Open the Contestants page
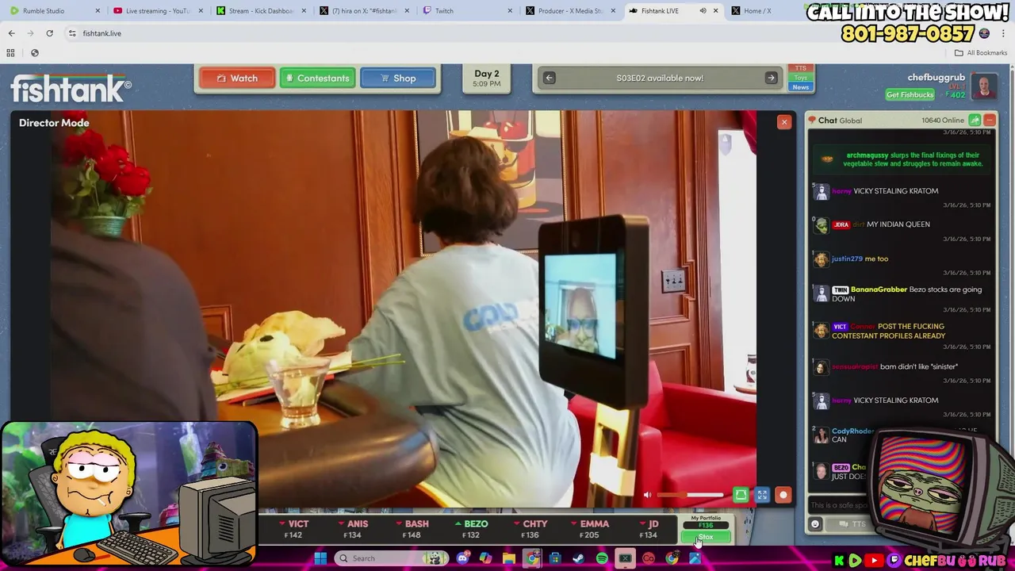Viewport: 1015px width, 571px height. (317, 79)
